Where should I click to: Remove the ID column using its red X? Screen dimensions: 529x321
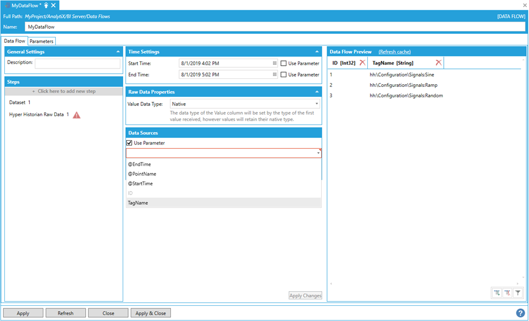tap(362, 63)
